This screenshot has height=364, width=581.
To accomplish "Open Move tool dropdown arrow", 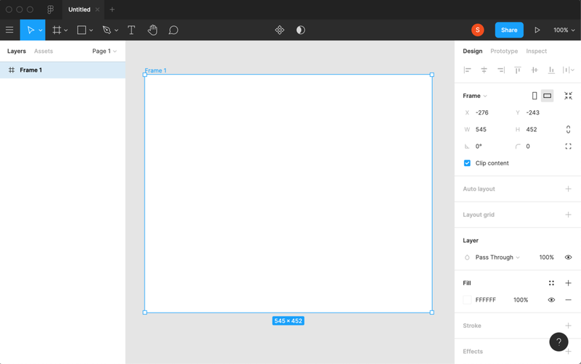I will click(41, 30).
